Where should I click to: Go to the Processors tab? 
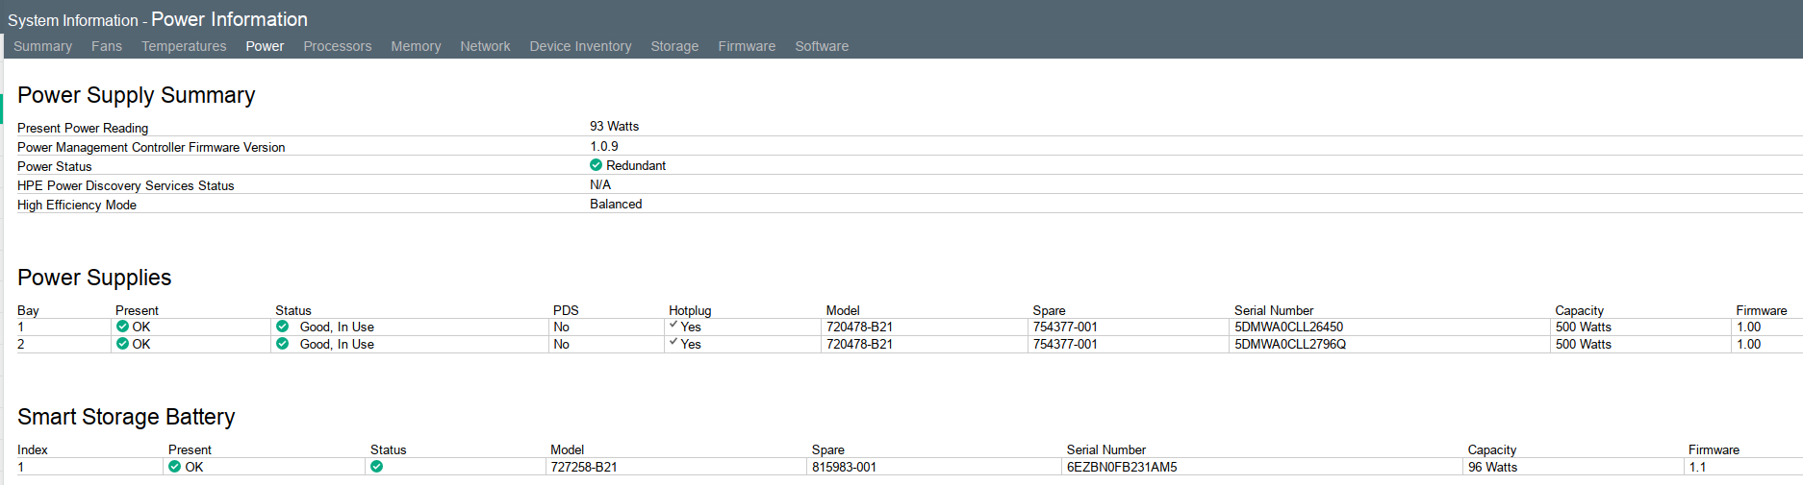337,46
